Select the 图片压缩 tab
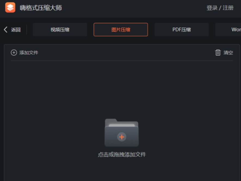The image size is (241, 181). pos(121,29)
